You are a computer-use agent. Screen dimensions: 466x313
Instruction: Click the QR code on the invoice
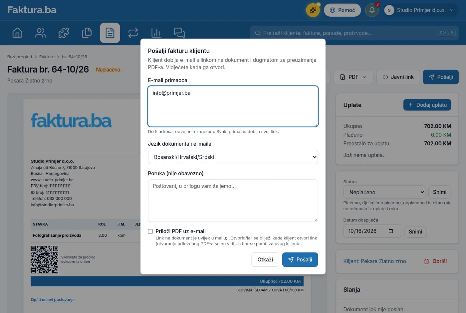click(x=45, y=259)
